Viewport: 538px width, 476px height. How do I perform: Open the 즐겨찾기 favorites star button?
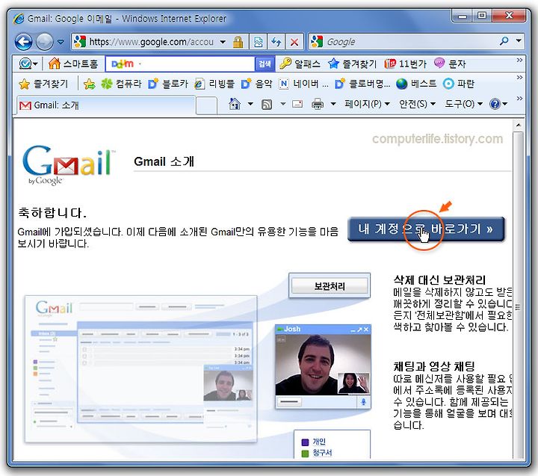click(x=43, y=84)
